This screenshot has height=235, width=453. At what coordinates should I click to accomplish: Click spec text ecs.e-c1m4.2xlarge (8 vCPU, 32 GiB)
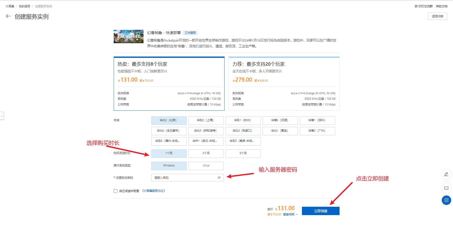[x=313, y=93]
